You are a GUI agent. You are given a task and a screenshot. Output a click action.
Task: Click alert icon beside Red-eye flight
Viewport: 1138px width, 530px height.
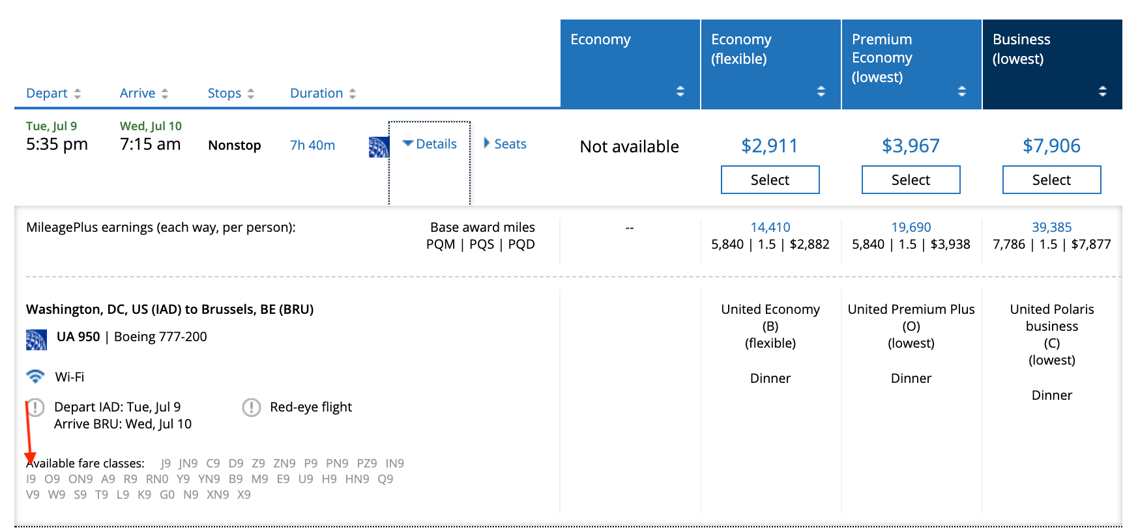[x=251, y=408]
